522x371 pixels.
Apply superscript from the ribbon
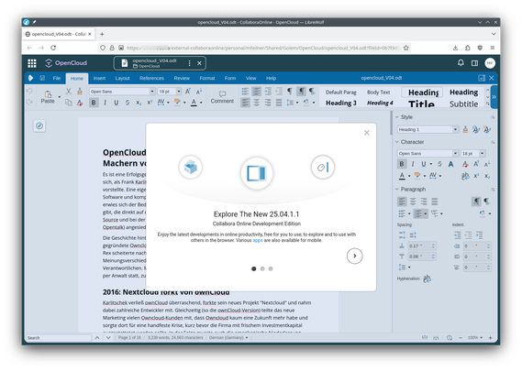click(150, 103)
